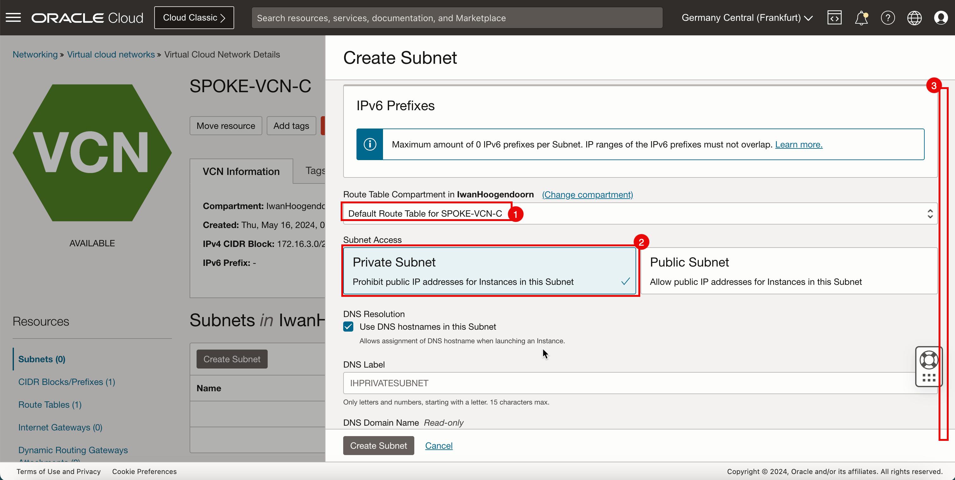Click the hamburger menu icon
The width and height of the screenshot is (955, 480).
pos(14,18)
